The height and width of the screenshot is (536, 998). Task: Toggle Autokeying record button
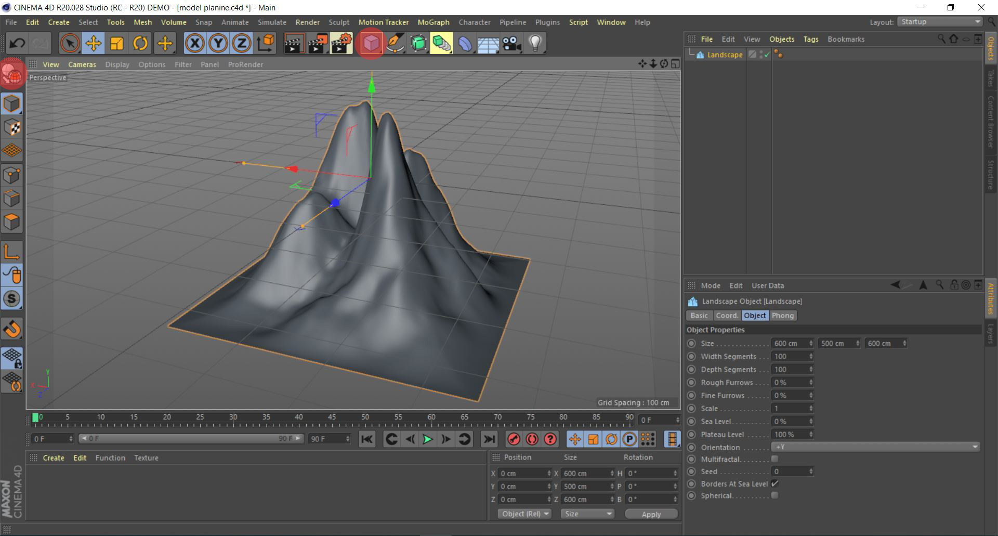coord(532,439)
